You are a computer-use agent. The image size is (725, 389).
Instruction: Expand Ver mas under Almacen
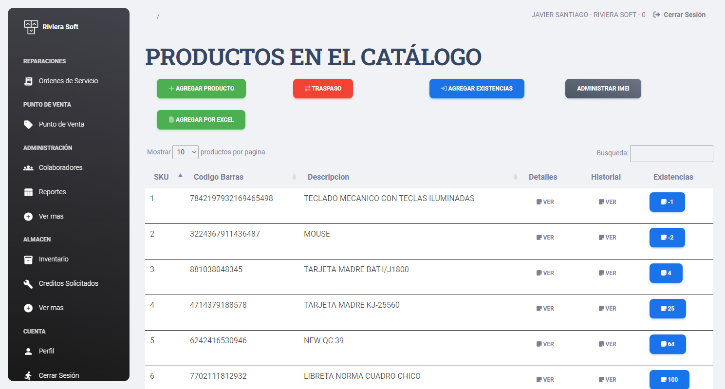point(51,308)
